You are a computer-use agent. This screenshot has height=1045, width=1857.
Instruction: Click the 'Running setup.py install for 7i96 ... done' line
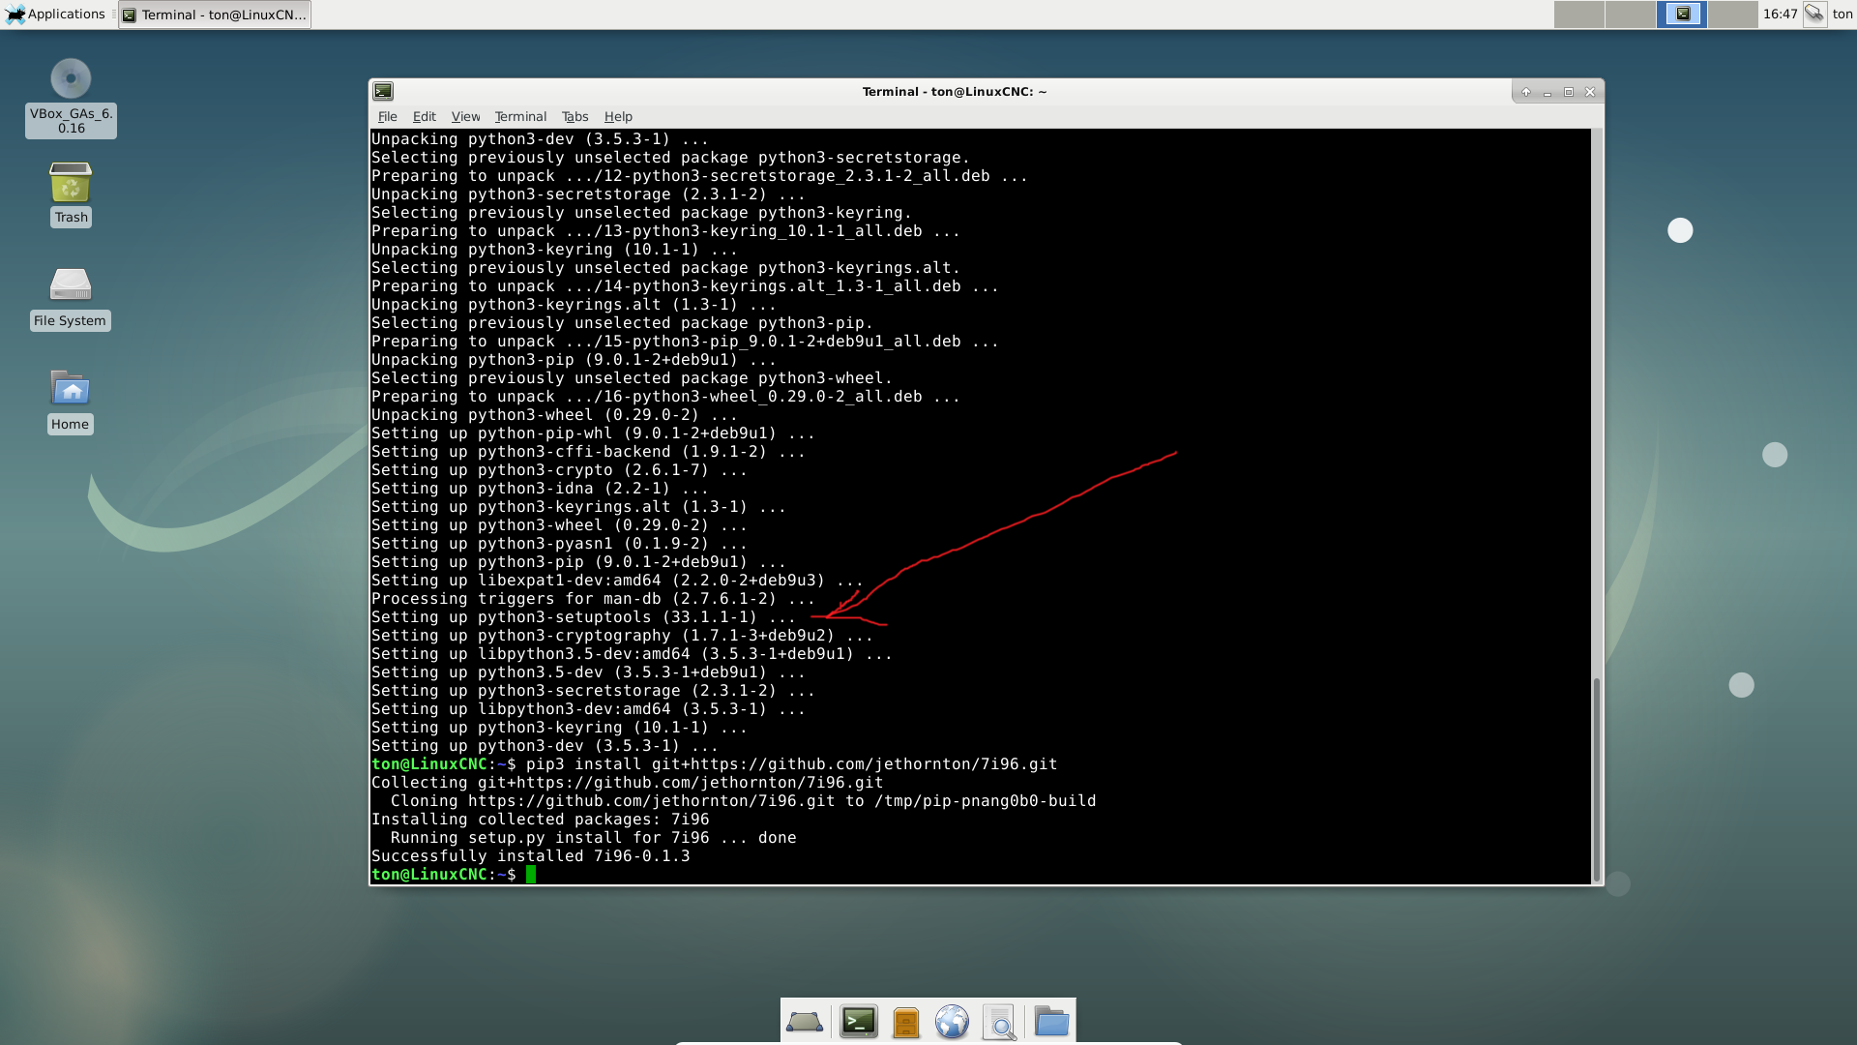[x=594, y=838]
